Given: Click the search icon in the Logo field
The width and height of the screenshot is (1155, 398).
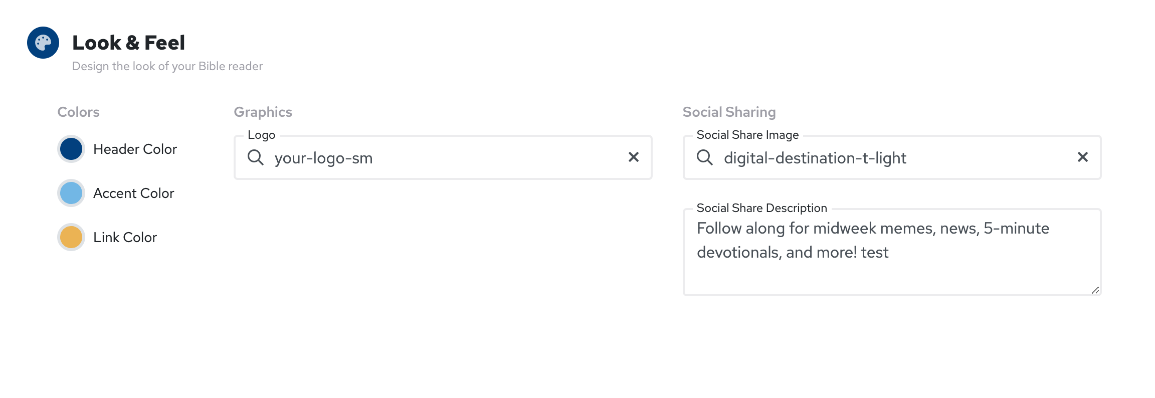Looking at the screenshot, I should click(x=256, y=157).
